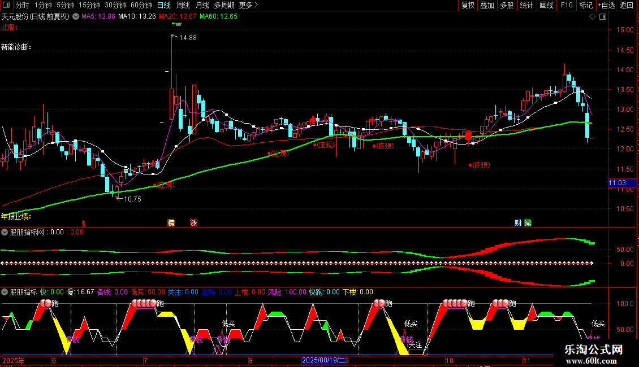Click the 智能诊断 label
The width and height of the screenshot is (639, 367).
tap(16, 47)
